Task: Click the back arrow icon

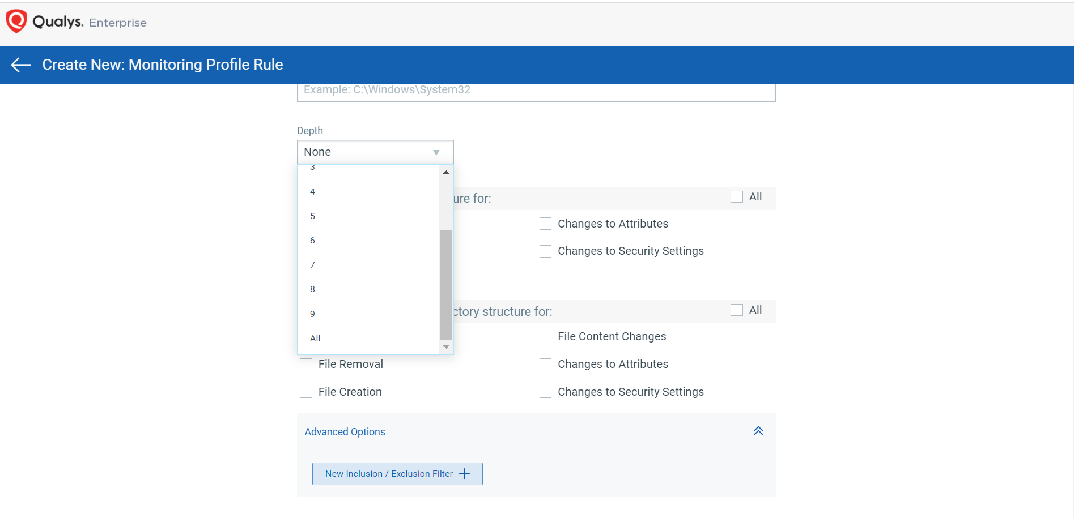Action: click(x=21, y=65)
